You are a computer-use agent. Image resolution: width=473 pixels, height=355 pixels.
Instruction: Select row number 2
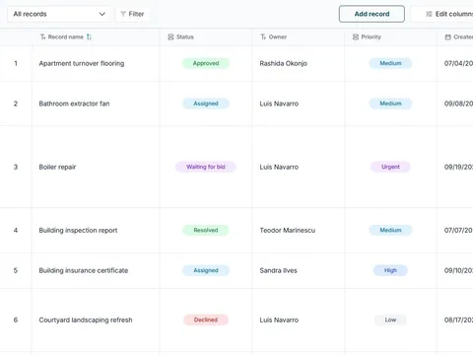click(x=16, y=104)
